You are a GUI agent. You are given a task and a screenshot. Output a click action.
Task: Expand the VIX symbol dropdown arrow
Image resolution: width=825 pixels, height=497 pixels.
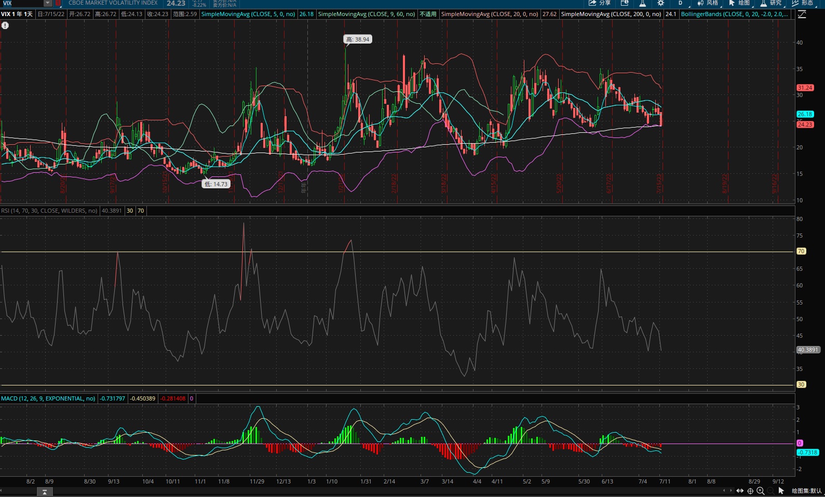pos(48,3)
